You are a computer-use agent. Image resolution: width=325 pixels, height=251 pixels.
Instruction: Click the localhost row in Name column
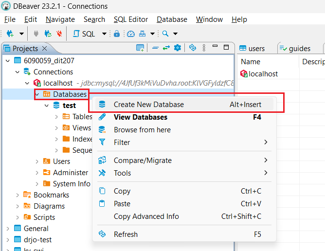point(259,74)
